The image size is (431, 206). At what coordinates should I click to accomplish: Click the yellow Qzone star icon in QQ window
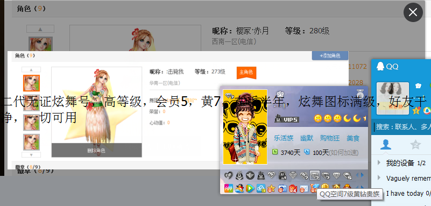[416, 110]
